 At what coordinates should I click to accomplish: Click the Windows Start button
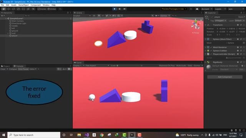3,135
